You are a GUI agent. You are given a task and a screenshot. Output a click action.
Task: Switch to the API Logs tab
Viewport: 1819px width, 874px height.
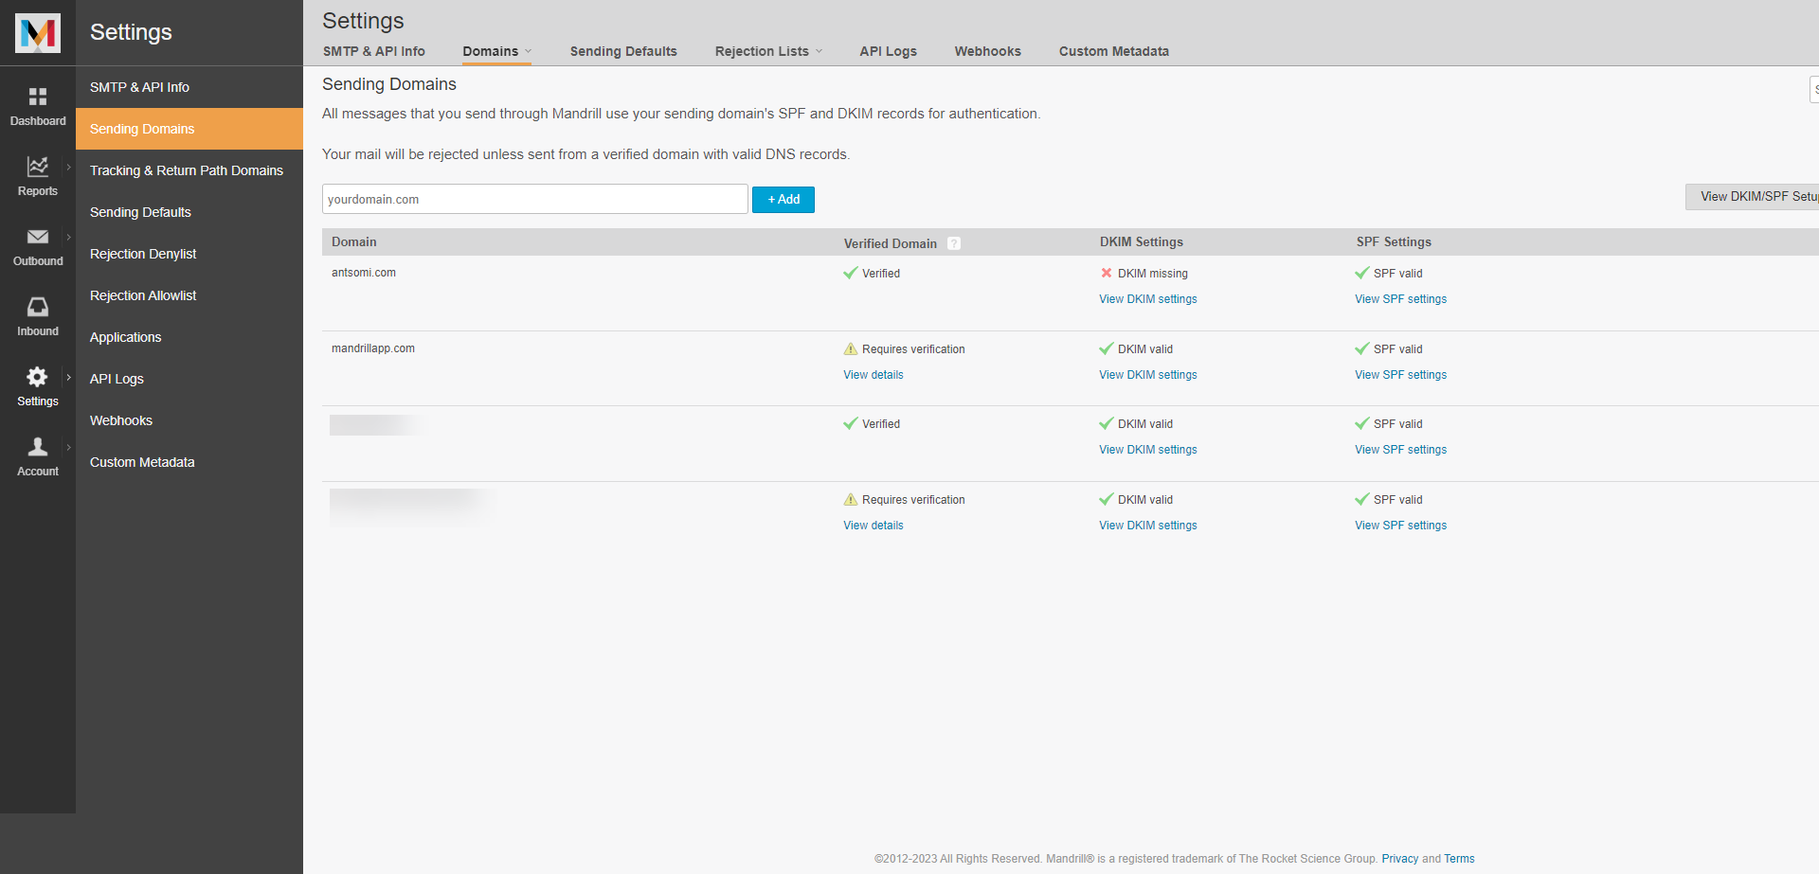pos(888,51)
